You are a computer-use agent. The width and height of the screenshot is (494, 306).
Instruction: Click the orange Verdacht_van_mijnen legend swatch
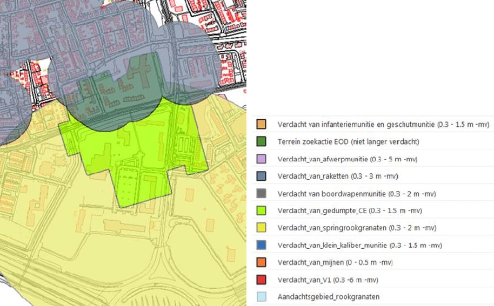(261, 262)
